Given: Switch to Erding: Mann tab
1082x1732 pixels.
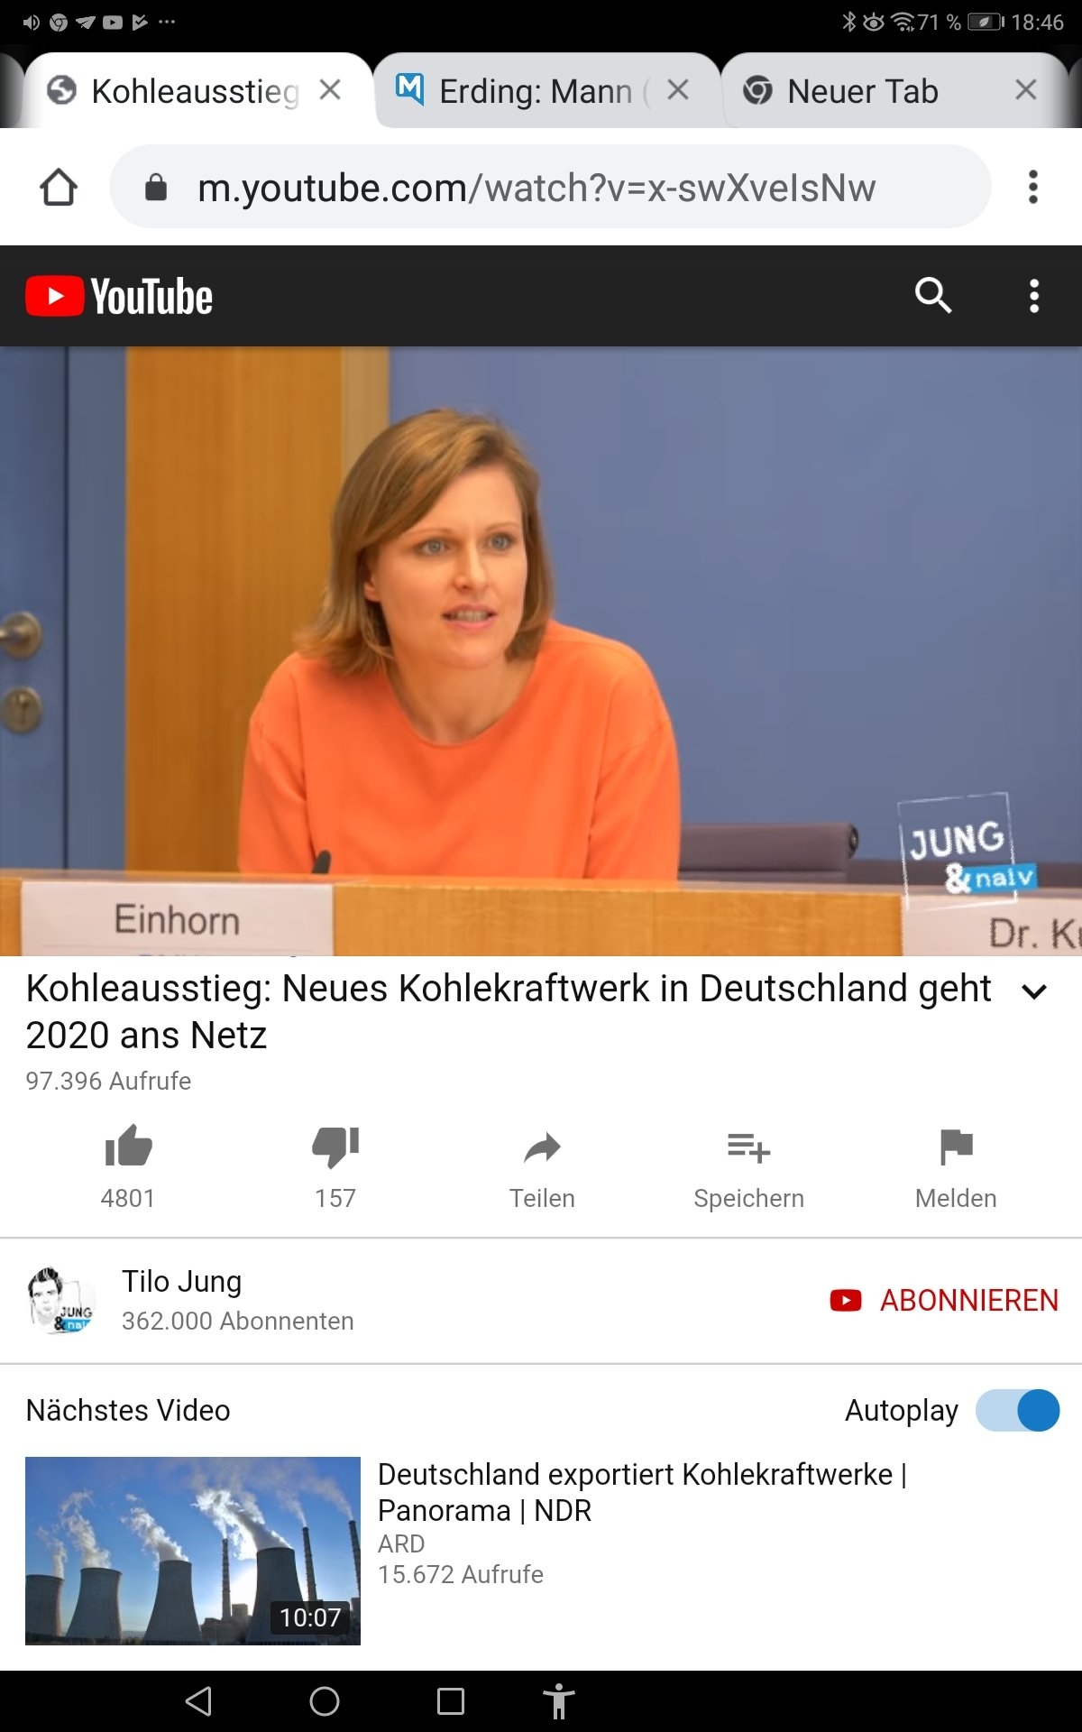Looking at the screenshot, I should 532,91.
